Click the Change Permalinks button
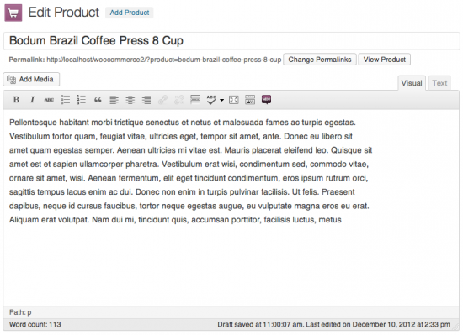 (320, 60)
